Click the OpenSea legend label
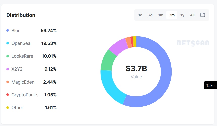 (x=21, y=43)
